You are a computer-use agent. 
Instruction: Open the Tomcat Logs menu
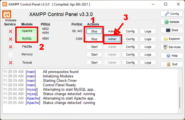(x=148, y=62)
